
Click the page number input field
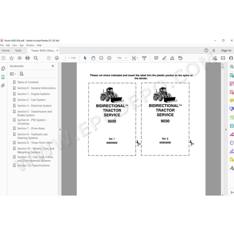coord(65,58)
